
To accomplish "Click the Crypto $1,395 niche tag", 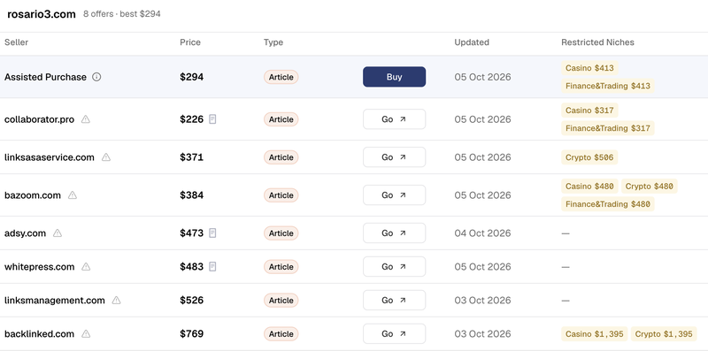I will (664, 334).
